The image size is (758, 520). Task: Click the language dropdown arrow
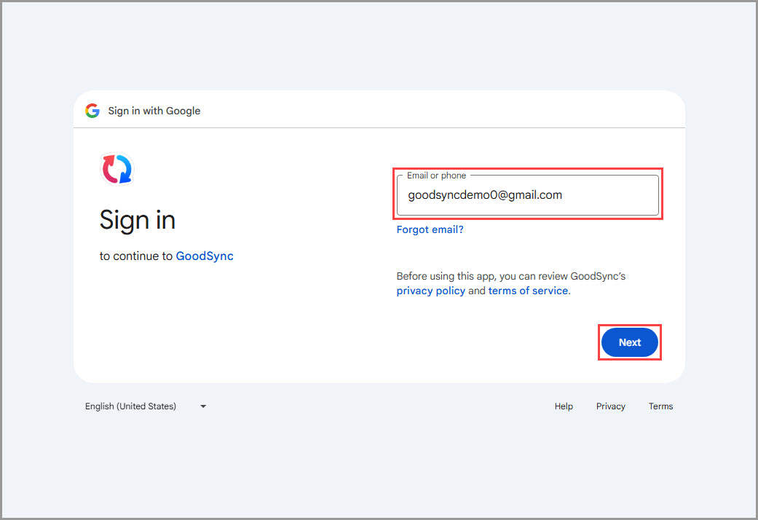204,406
